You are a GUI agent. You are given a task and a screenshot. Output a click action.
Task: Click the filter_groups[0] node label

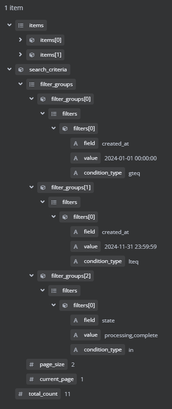point(71,99)
